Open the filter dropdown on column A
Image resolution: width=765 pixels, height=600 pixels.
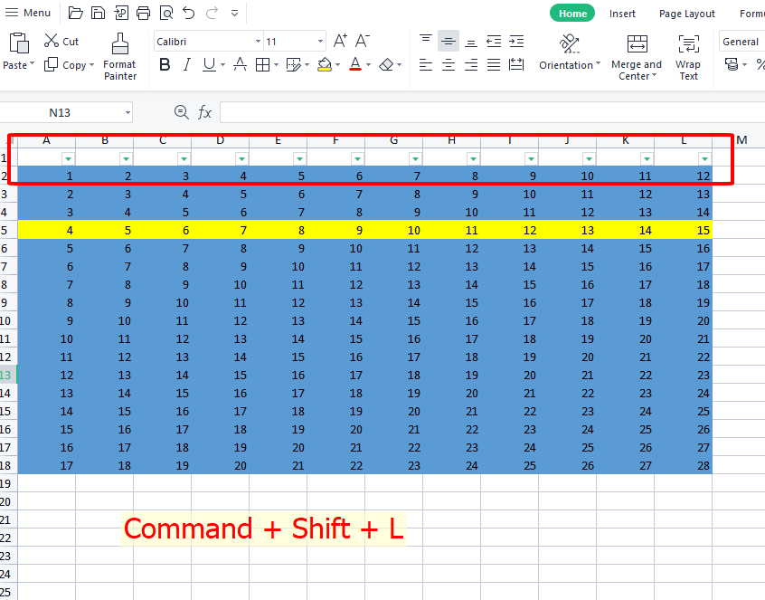[67, 157]
